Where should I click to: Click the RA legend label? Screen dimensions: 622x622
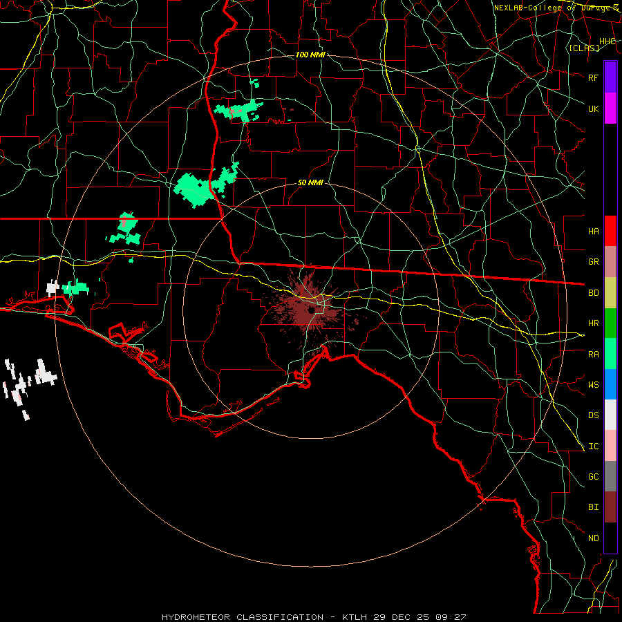point(593,355)
